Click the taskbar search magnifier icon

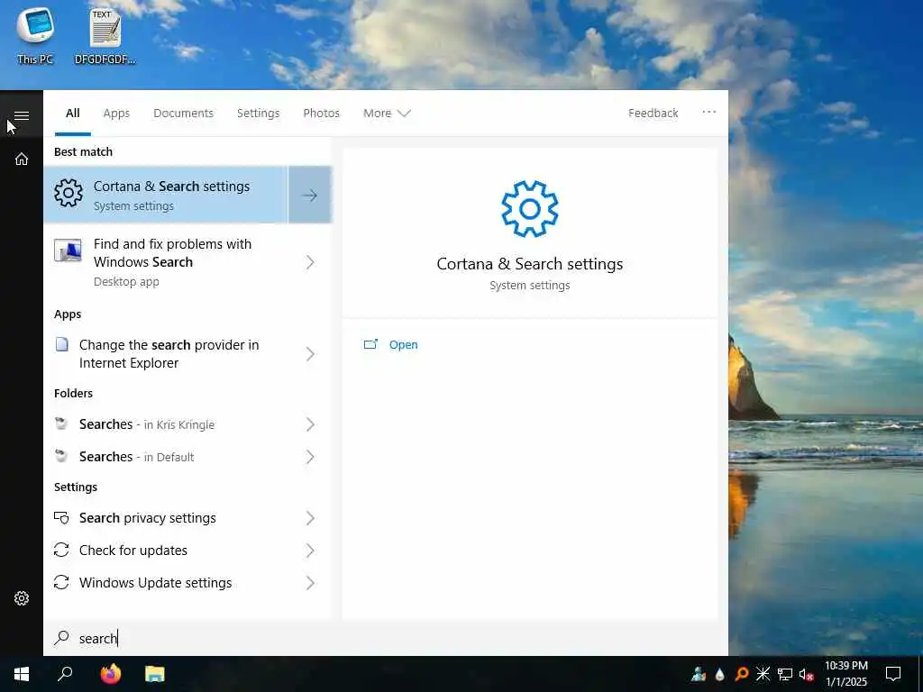tap(65, 674)
